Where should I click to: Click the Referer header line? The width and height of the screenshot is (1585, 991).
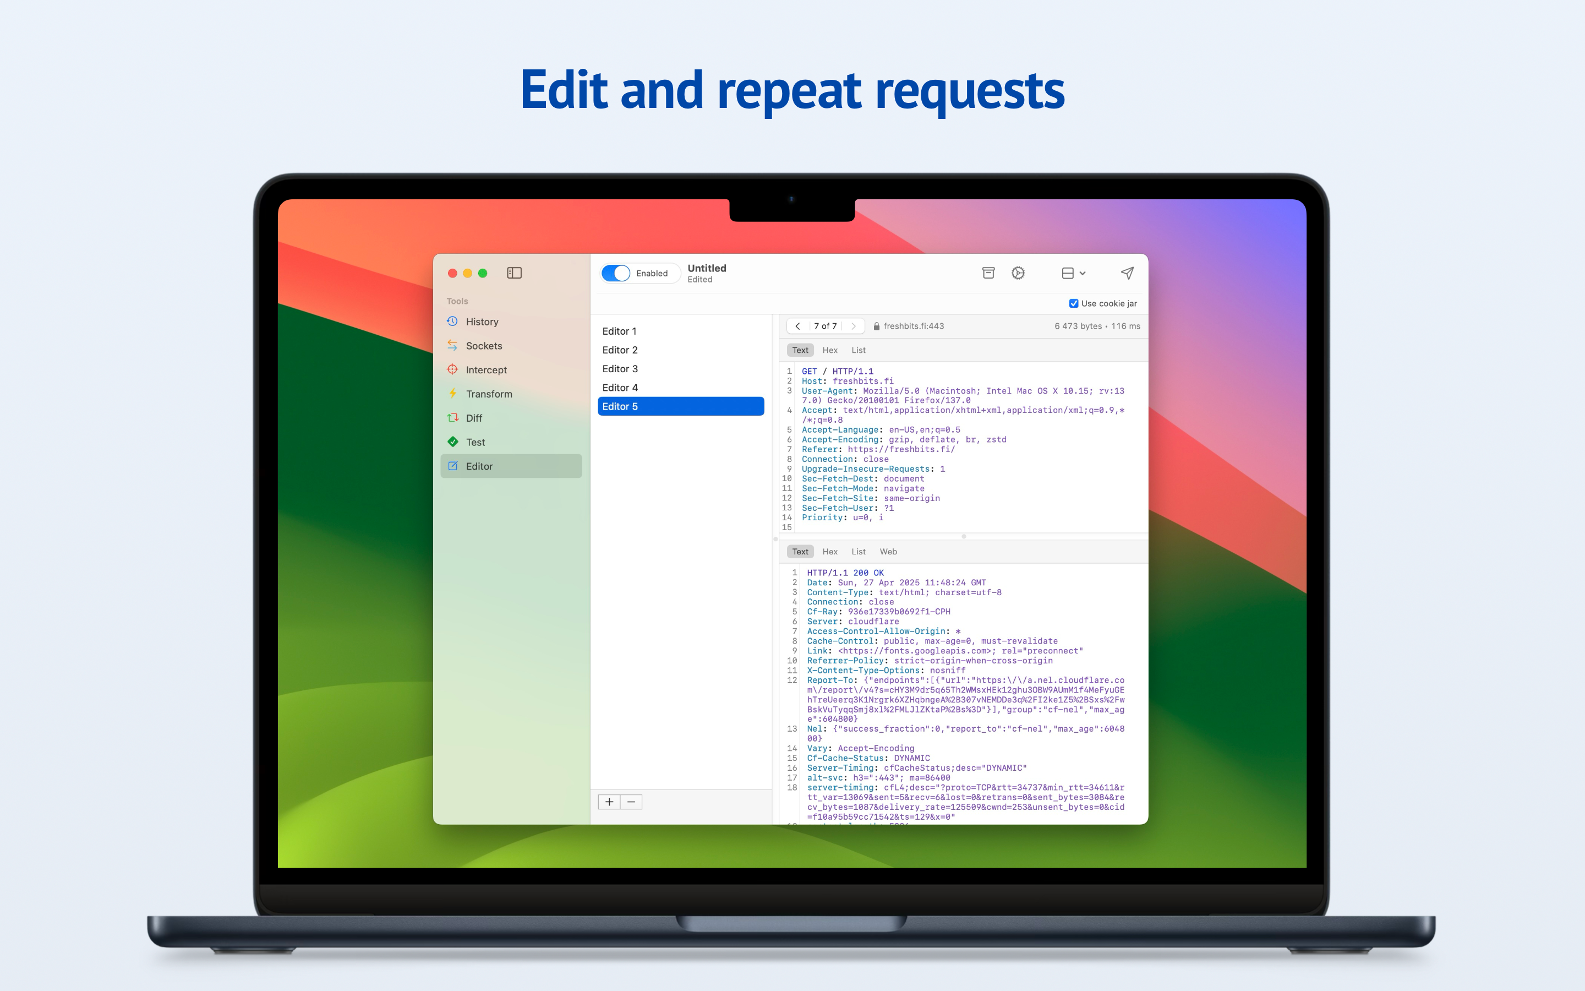(x=878, y=449)
